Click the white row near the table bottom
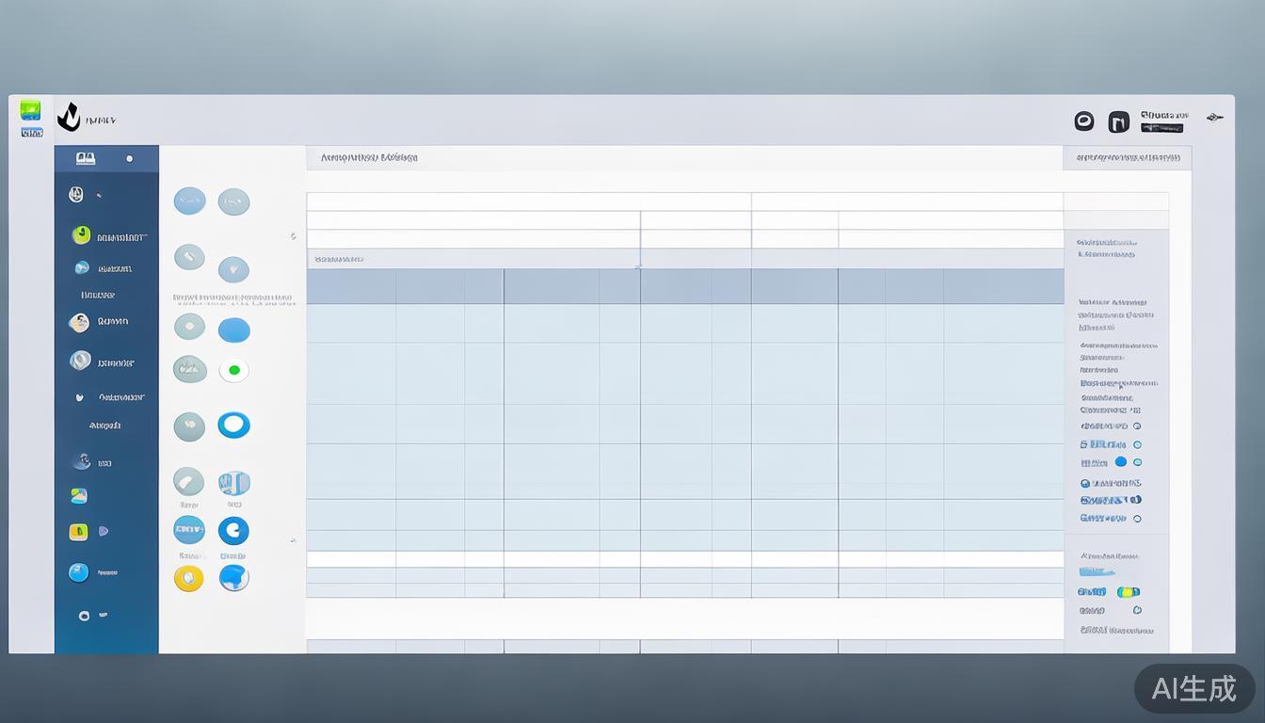Viewport: 1265px width, 723px height. (684, 559)
